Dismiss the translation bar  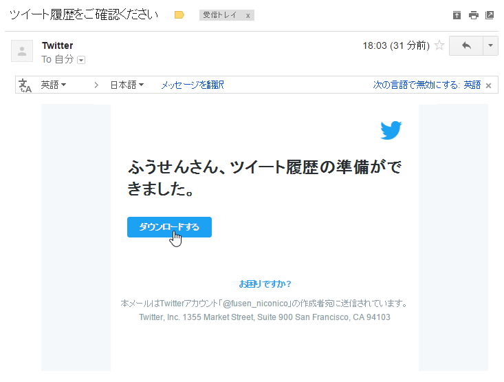coord(489,85)
